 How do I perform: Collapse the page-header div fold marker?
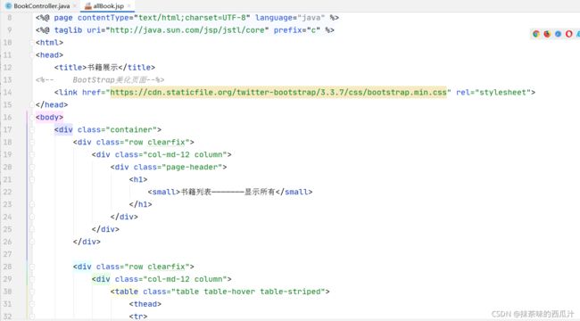tap(32, 167)
